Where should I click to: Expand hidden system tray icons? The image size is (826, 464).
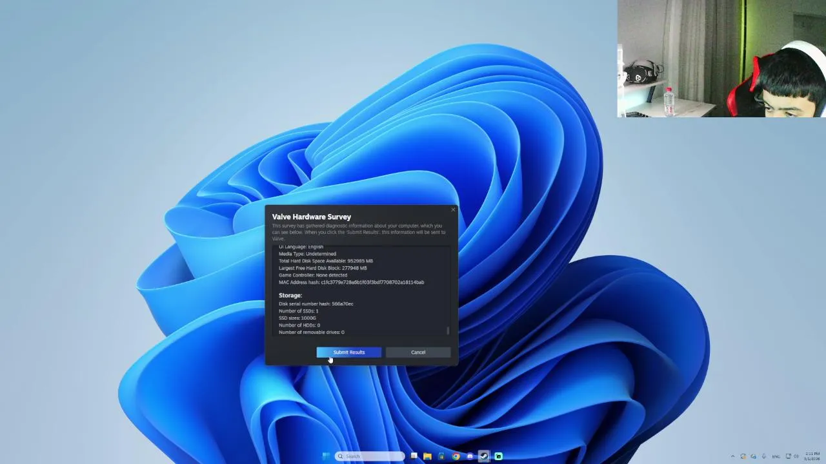732,456
